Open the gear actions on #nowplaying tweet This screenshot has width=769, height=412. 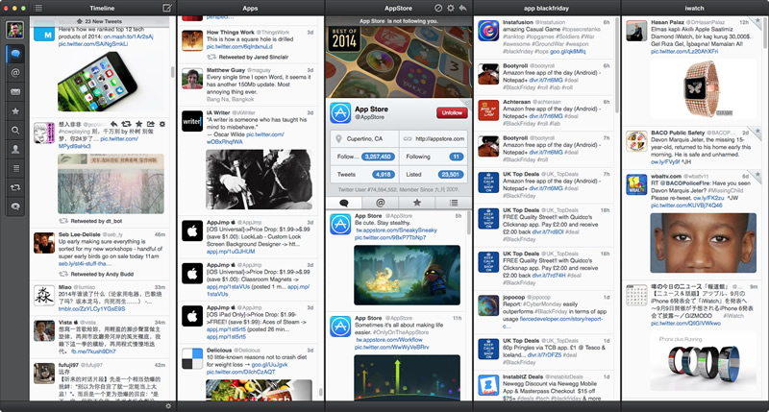click(x=162, y=125)
